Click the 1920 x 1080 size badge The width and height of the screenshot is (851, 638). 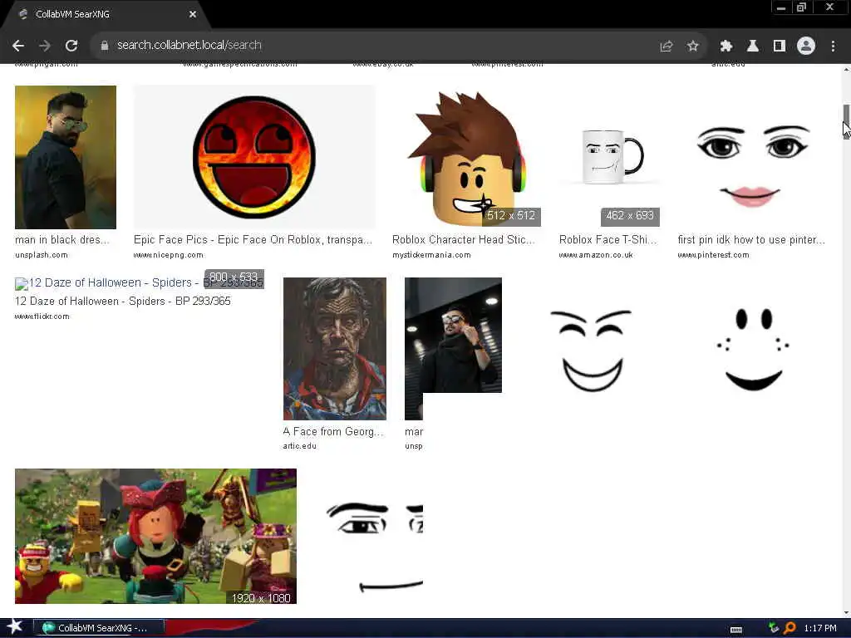(261, 598)
